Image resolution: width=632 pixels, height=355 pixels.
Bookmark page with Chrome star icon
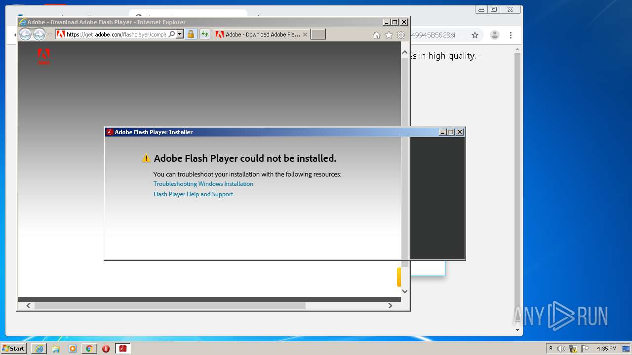[475, 35]
